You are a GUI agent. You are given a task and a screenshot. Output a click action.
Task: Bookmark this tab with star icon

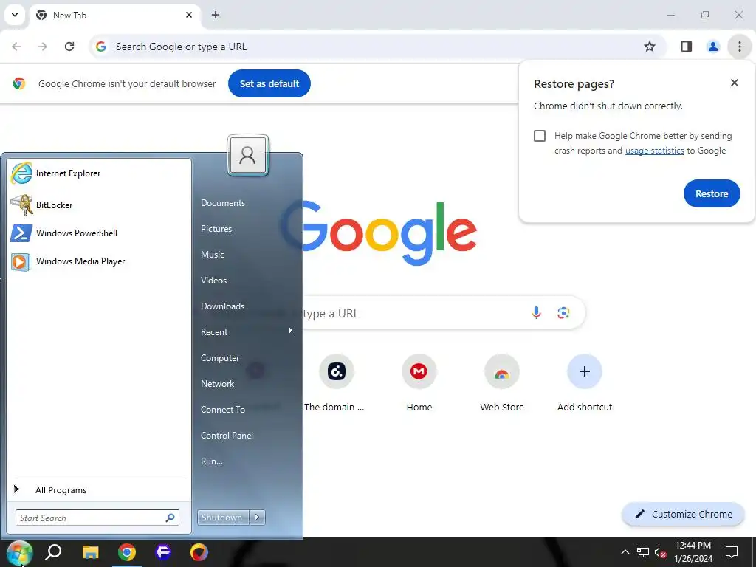click(x=650, y=47)
